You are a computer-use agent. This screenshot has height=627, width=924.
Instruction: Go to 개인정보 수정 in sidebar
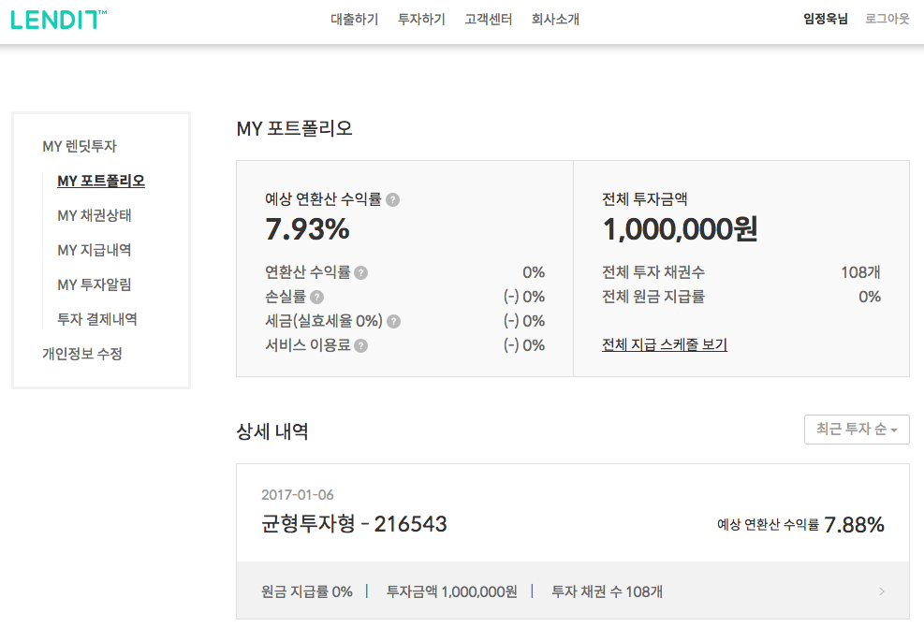click(82, 354)
